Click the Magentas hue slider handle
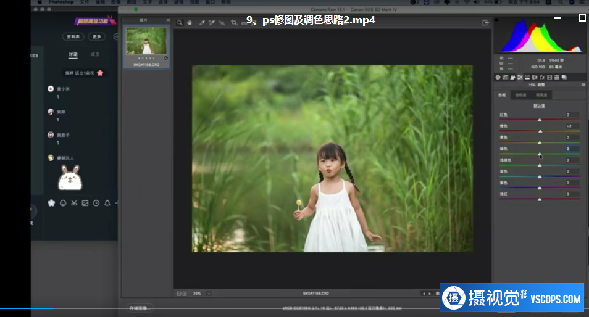The image size is (589, 317). (x=540, y=199)
